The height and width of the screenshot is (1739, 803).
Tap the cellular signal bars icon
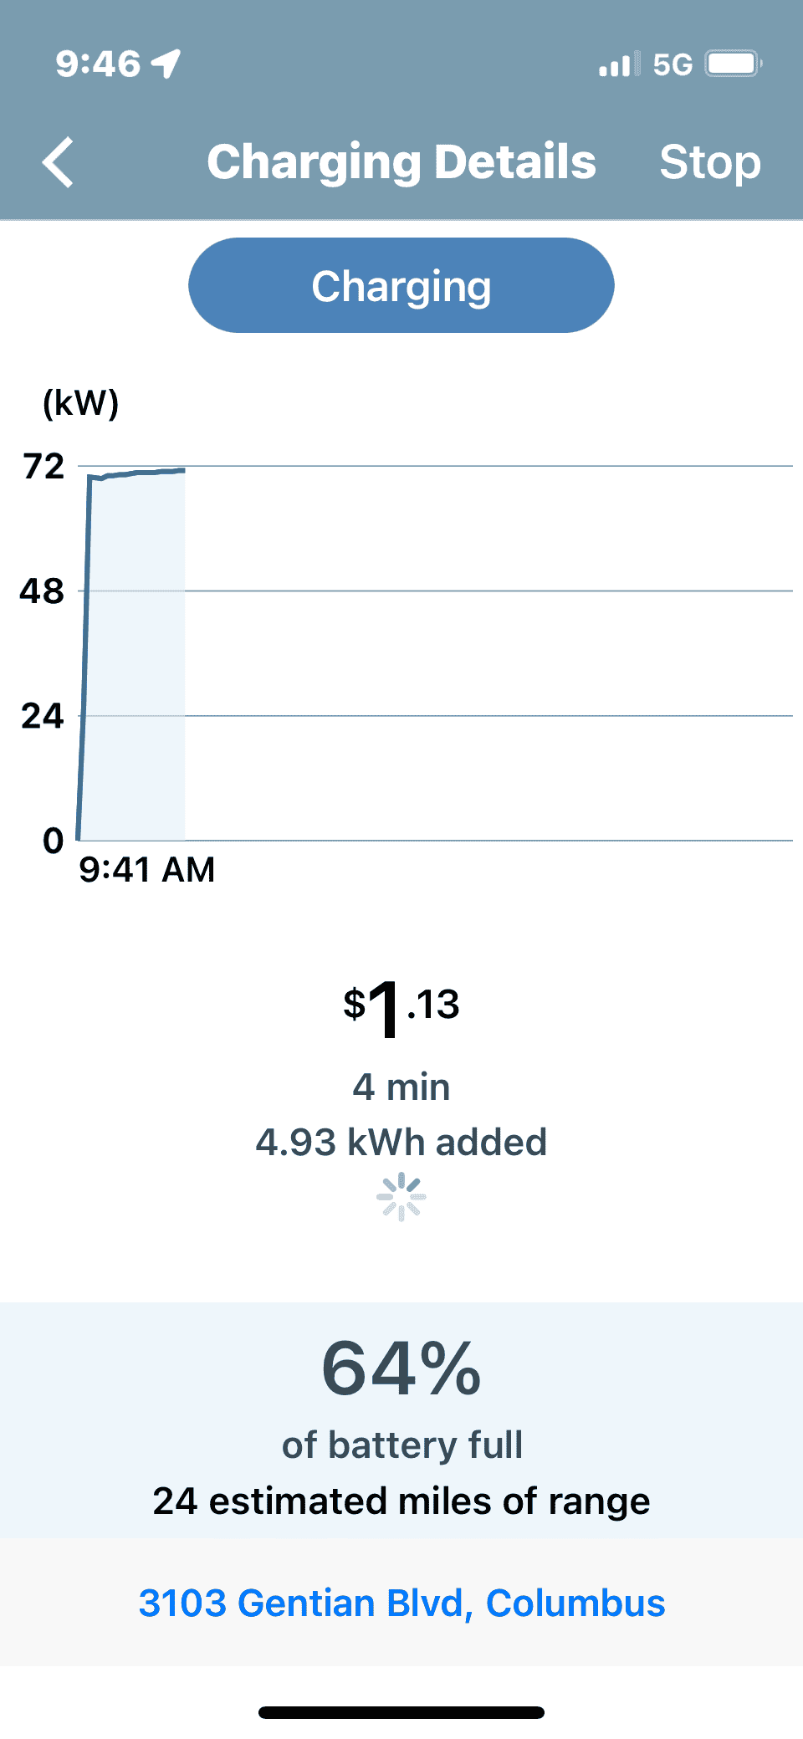coord(619,64)
